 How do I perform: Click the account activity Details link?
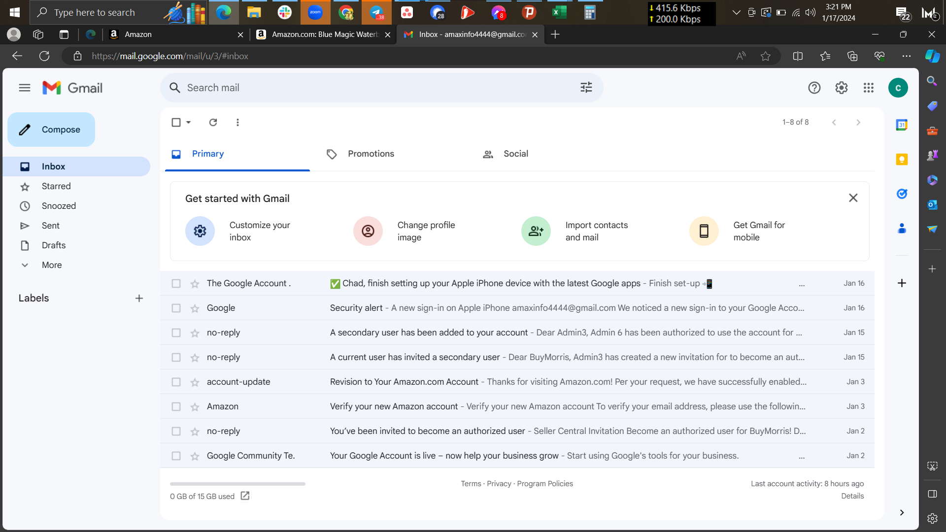pos(852,496)
